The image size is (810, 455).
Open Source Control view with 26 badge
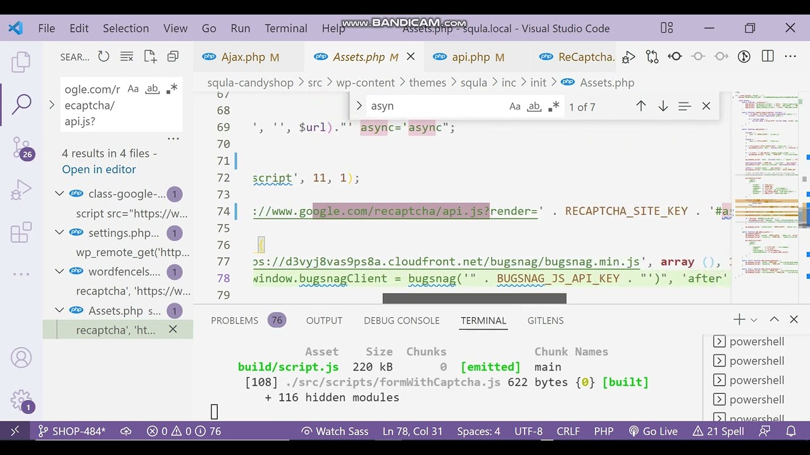click(x=21, y=148)
